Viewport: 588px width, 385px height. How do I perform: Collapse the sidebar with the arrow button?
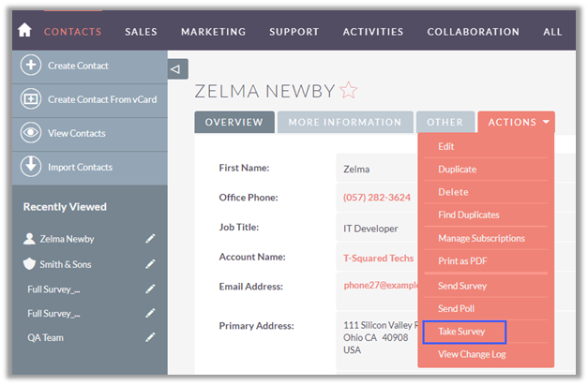[x=178, y=69]
